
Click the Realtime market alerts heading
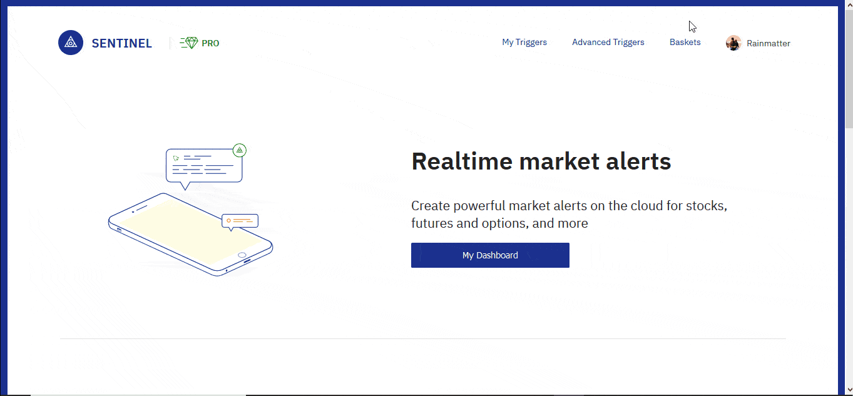(x=541, y=161)
